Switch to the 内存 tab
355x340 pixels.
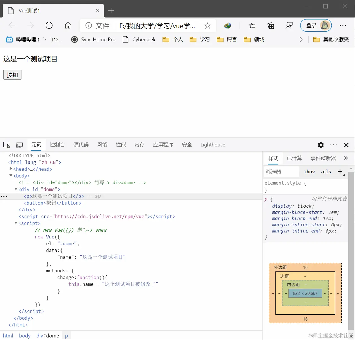tap(139, 145)
